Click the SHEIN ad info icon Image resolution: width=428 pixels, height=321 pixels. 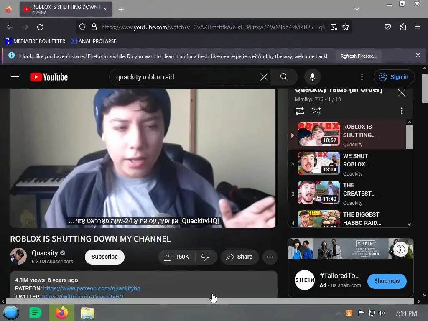[x=400, y=249]
